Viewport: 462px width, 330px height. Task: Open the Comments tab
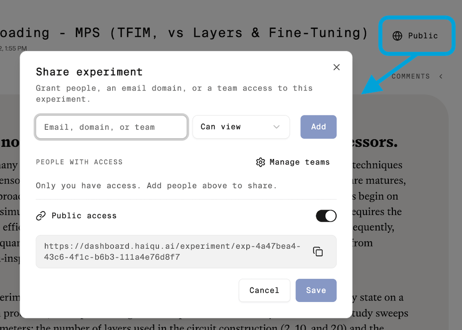[411, 77]
